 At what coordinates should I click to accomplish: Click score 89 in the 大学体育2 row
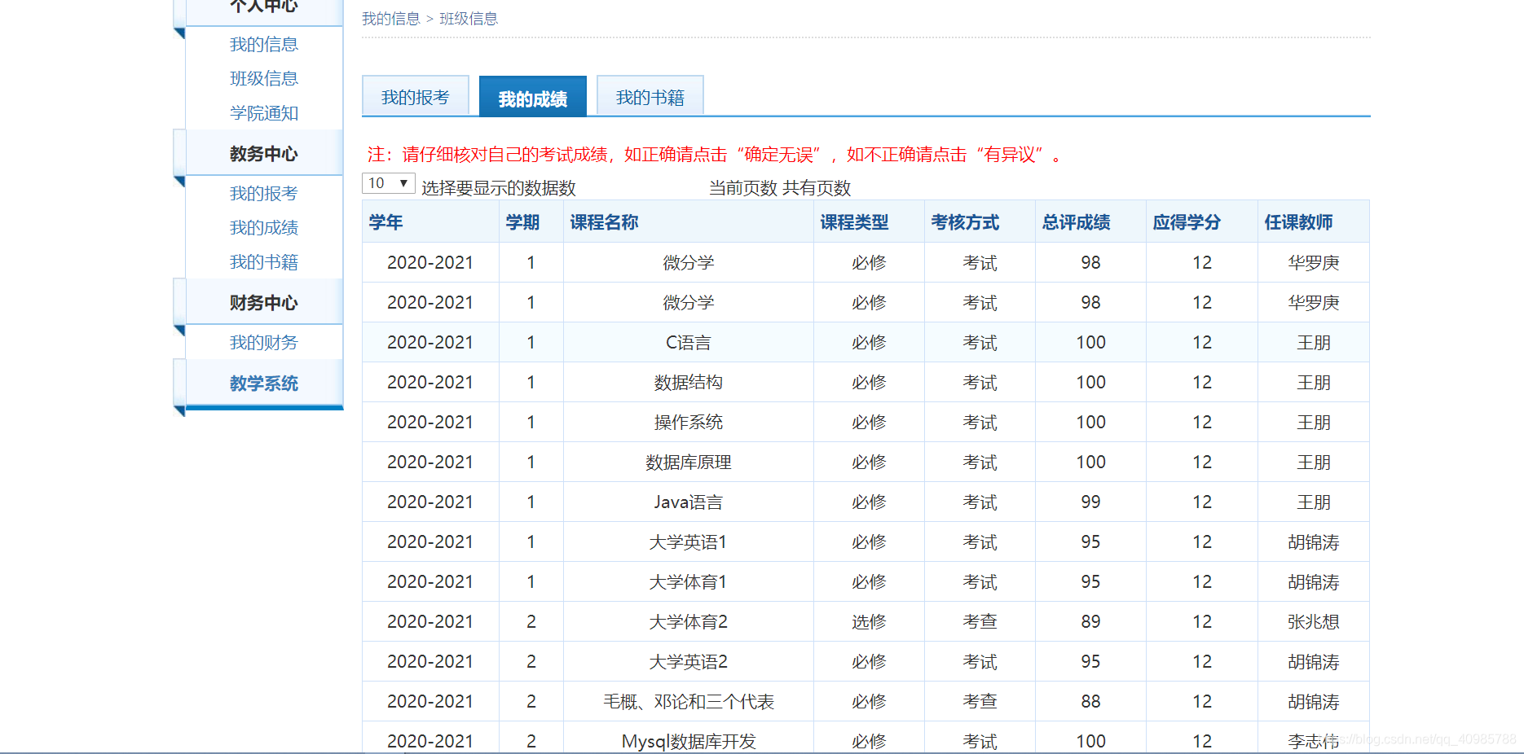click(1090, 621)
